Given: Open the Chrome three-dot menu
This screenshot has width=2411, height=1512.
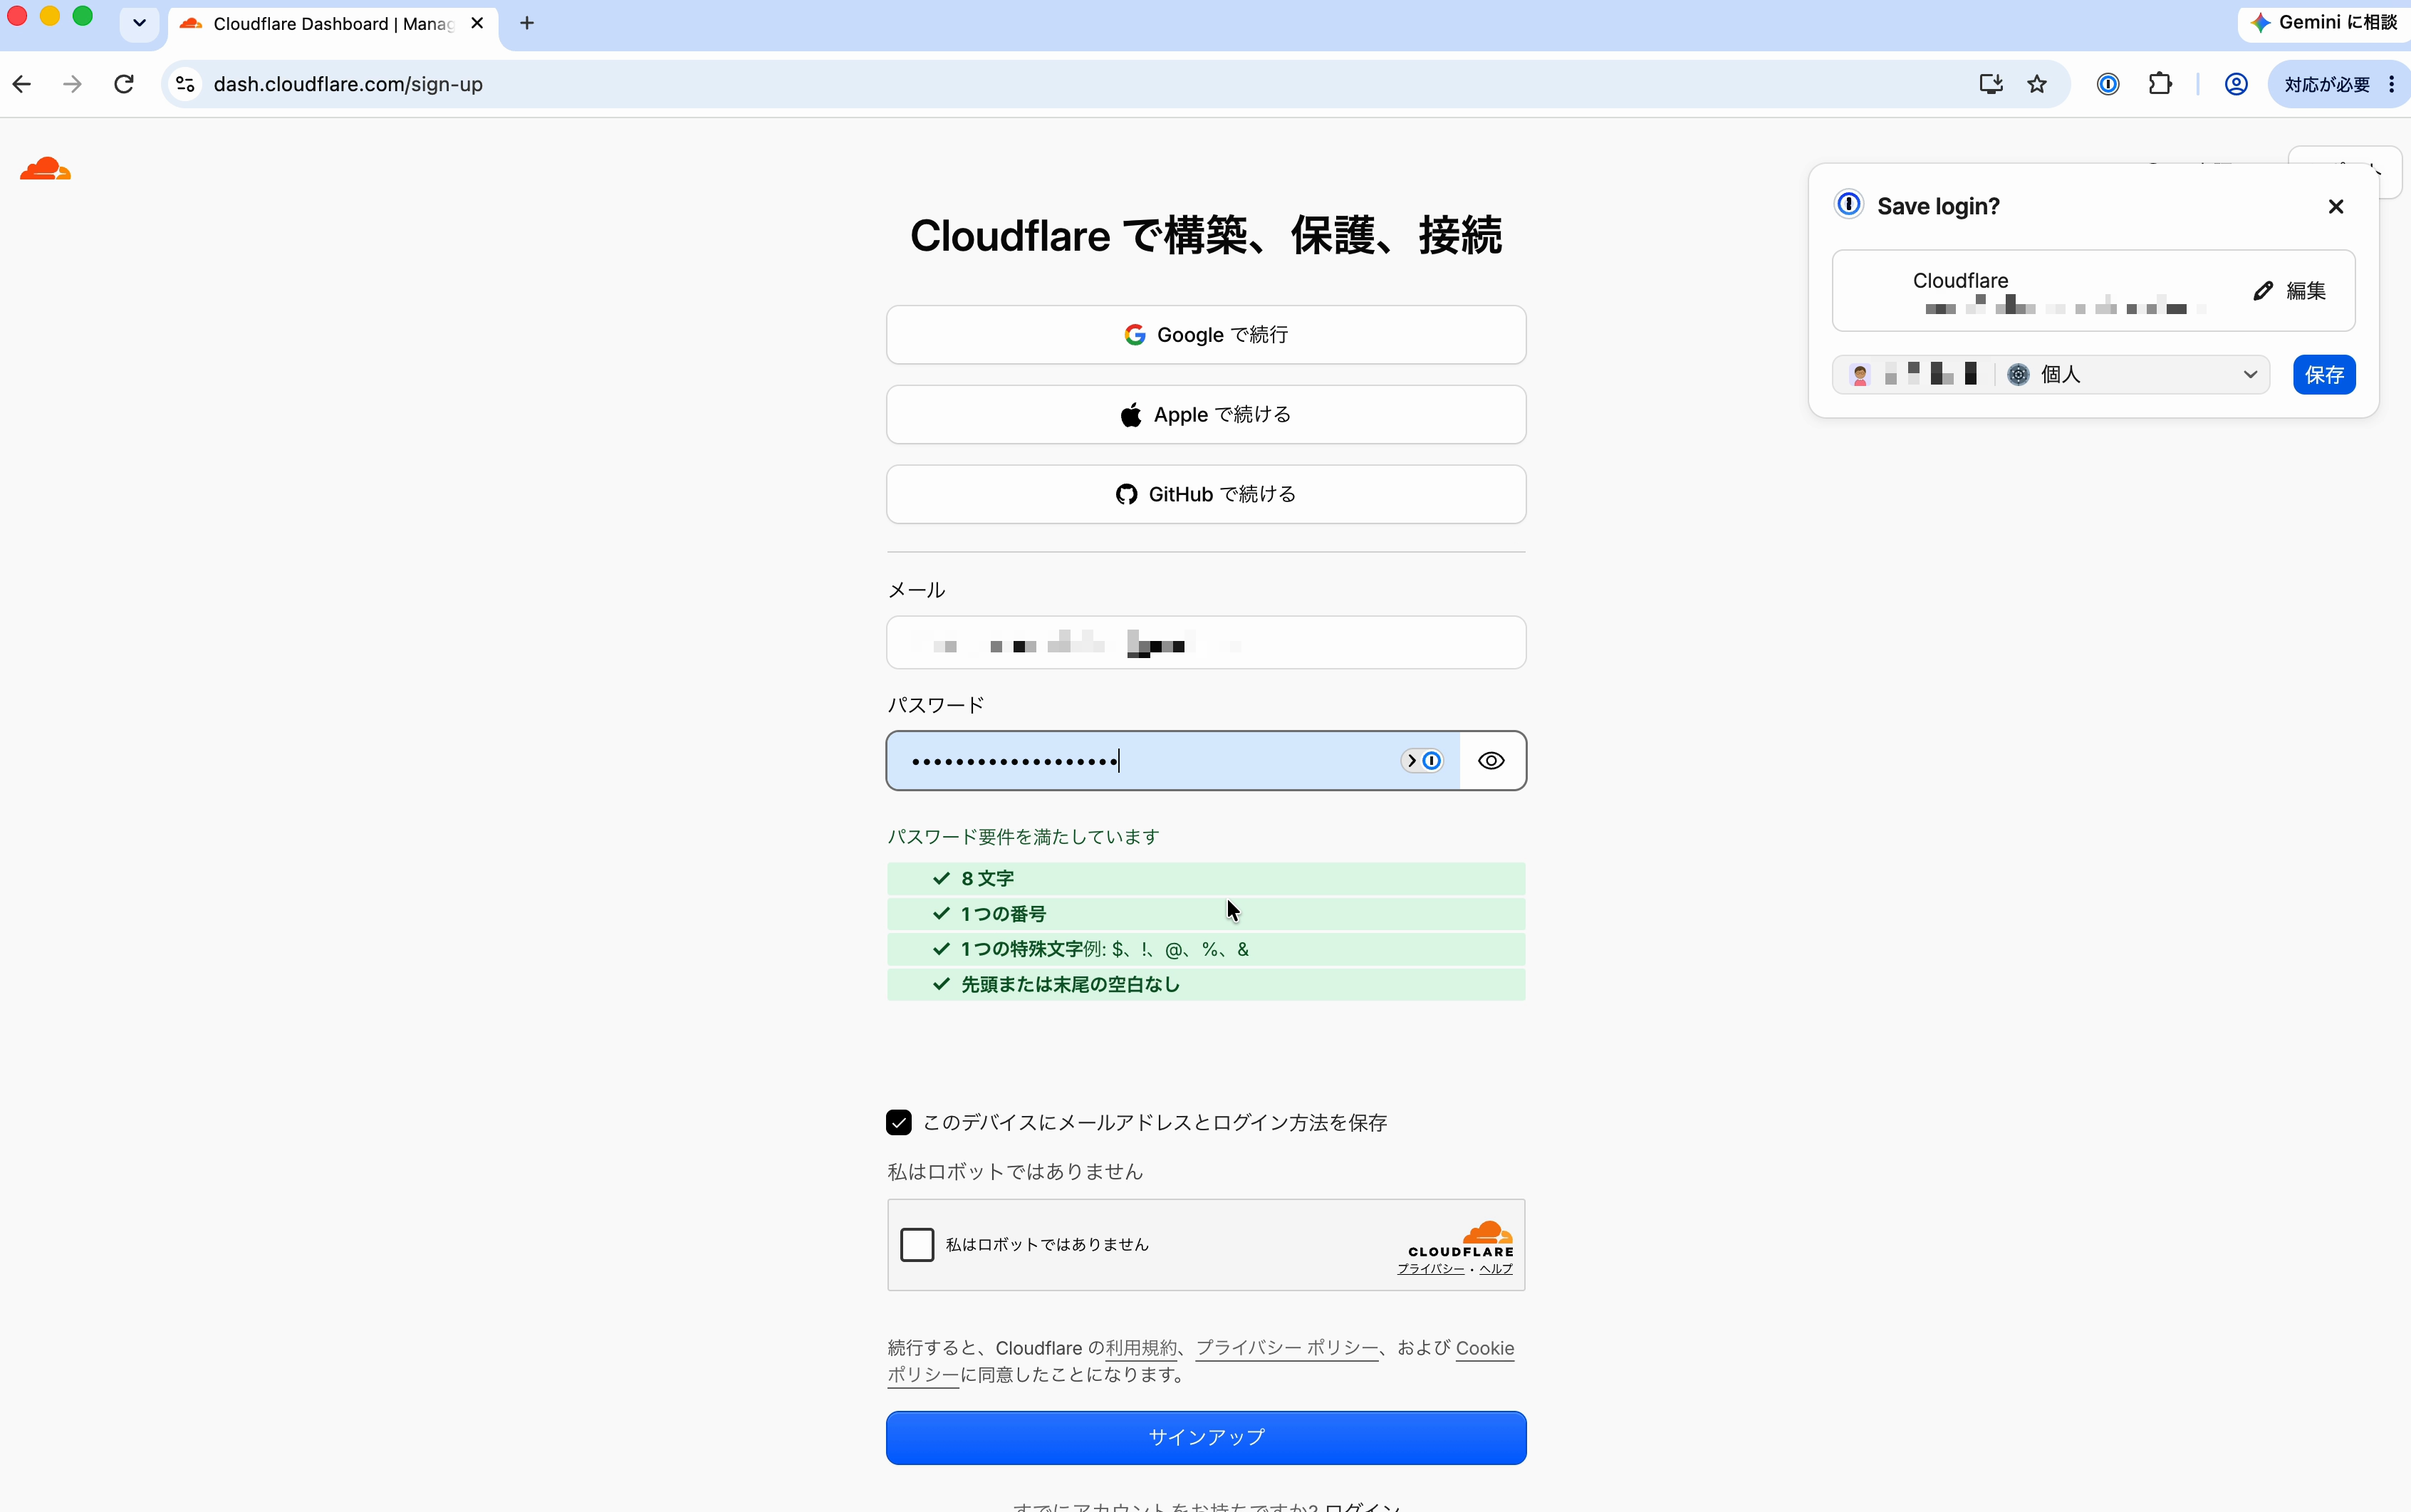Looking at the screenshot, I should tap(2391, 84).
